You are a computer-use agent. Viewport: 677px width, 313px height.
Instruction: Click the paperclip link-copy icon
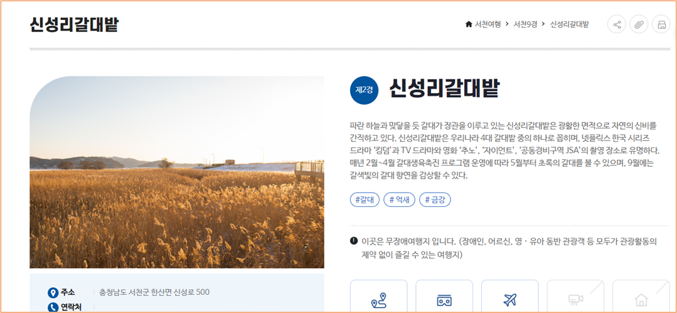coord(639,24)
